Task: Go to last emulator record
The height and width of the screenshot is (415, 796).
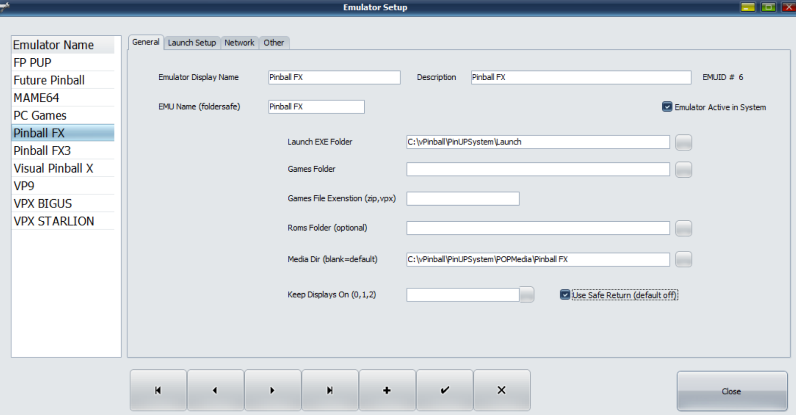Action: coord(330,390)
